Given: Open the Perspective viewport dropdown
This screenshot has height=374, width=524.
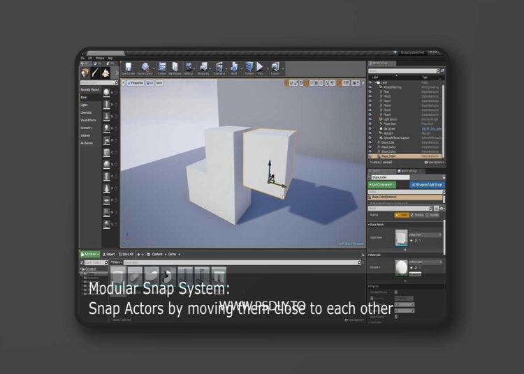Looking at the screenshot, I should [136, 83].
